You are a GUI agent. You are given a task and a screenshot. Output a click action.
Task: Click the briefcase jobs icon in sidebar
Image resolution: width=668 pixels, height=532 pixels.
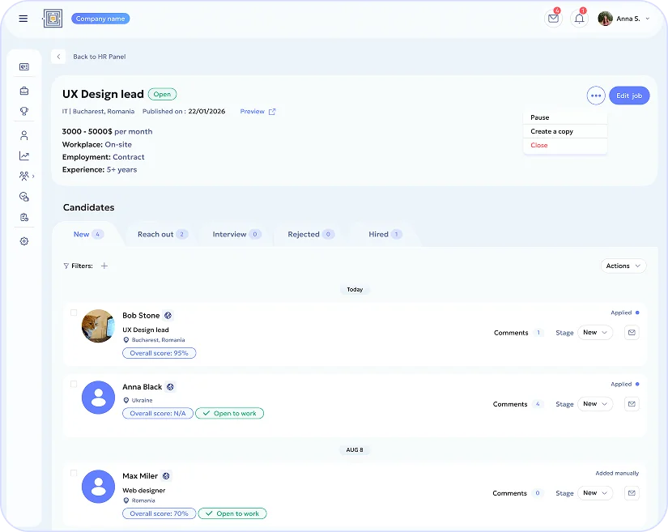(x=24, y=91)
